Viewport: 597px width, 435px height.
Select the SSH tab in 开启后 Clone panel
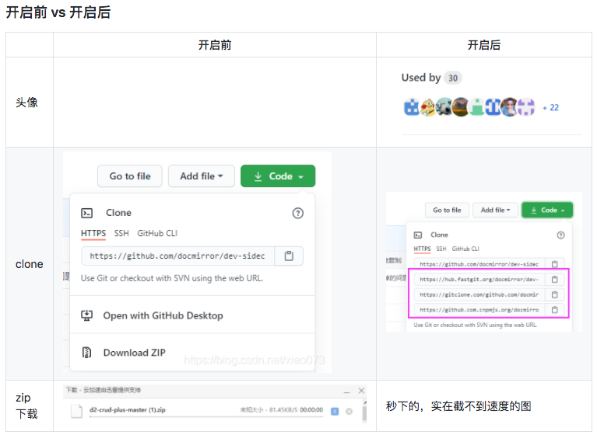tap(441, 249)
